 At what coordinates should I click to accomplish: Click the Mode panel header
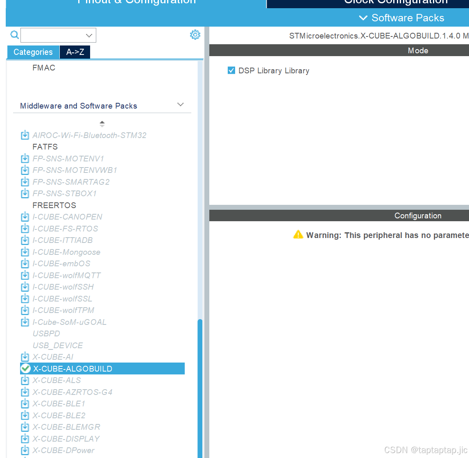(x=339, y=50)
